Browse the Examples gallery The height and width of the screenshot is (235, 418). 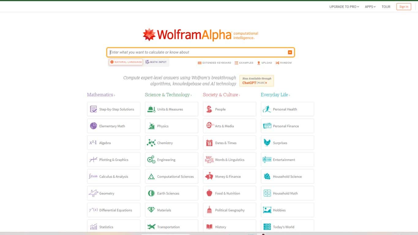(244, 63)
